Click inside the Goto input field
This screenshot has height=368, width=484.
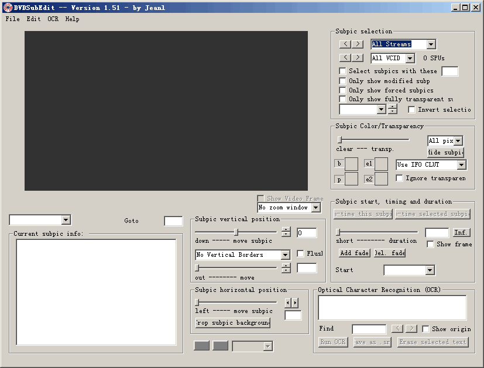tap(173, 221)
